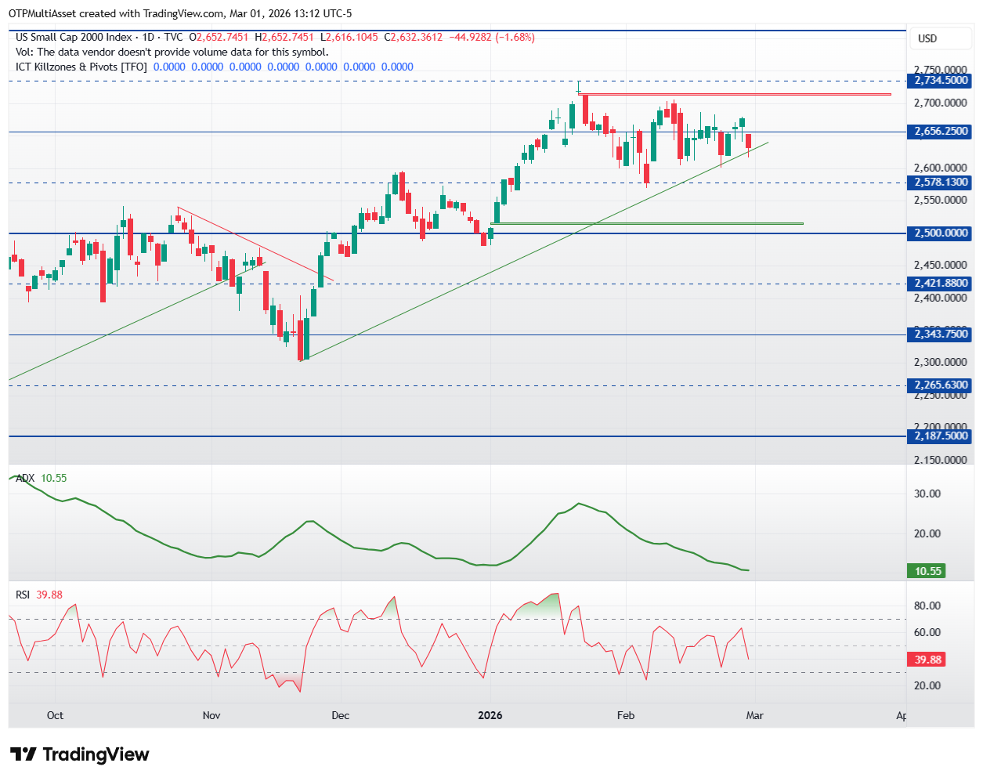Click the 2,500.0000 price level label
The width and height of the screenshot is (983, 781).
point(940,233)
